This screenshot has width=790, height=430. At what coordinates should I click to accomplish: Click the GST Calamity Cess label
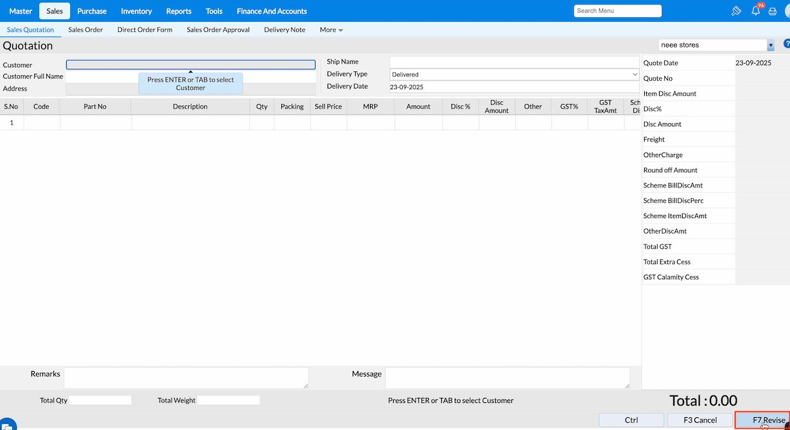pos(671,277)
